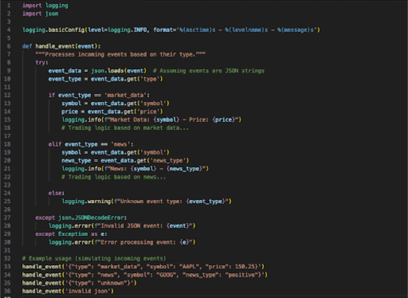The image size is (408, 298).
Task: Click comment "# Example usage (simulating incoming events)"
Action: (x=94, y=258)
